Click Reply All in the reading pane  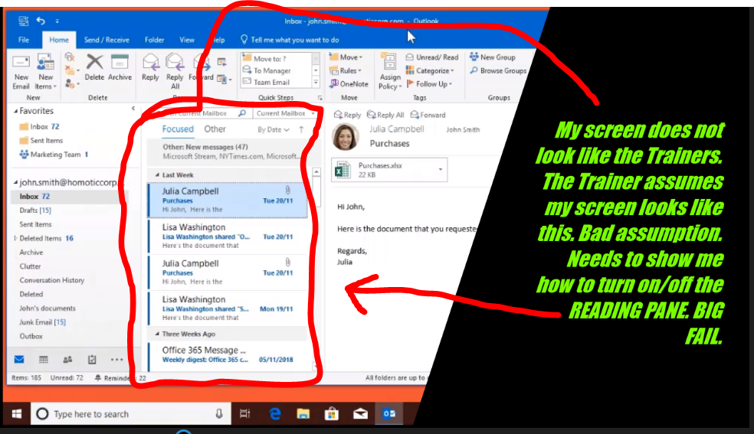click(x=385, y=115)
